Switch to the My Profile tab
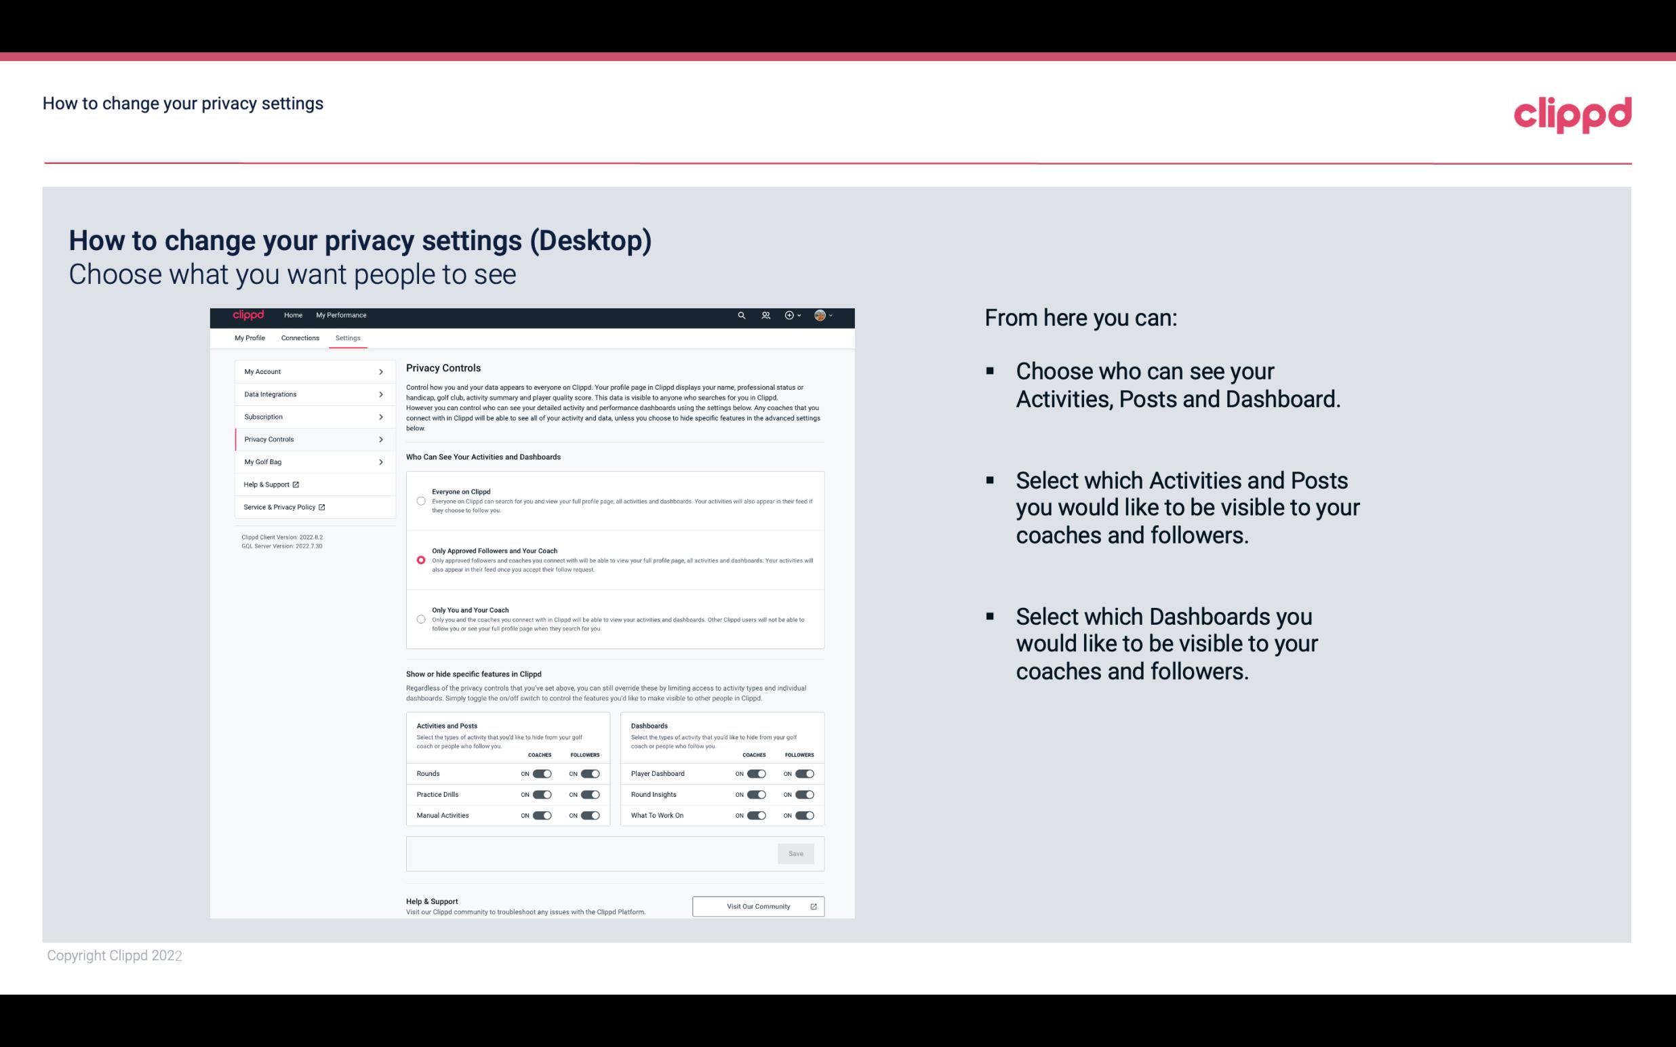This screenshot has height=1047, width=1676. pos(249,337)
